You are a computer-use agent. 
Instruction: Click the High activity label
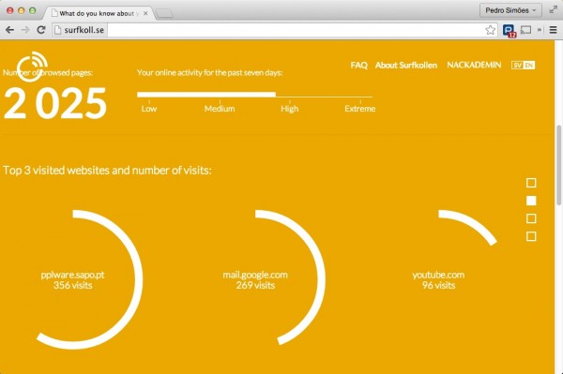289,109
